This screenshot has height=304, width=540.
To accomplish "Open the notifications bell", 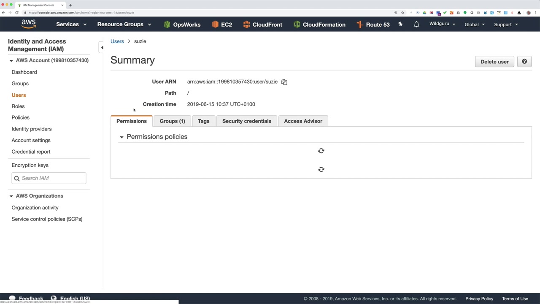I will pos(416,24).
